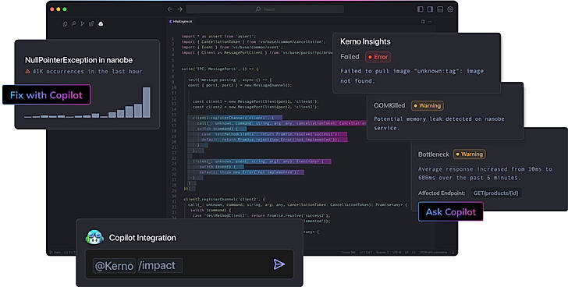Open the Kerno cloud icon in activity bar

pos(101,24)
